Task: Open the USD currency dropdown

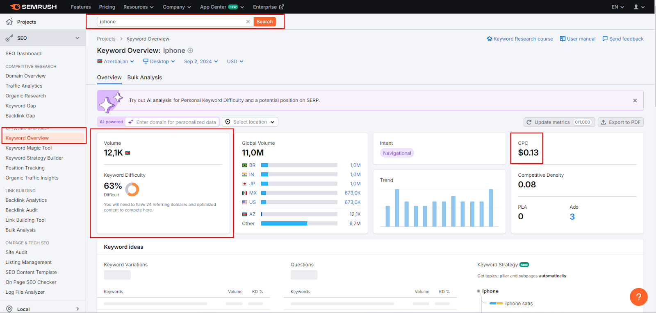Action: [235, 61]
